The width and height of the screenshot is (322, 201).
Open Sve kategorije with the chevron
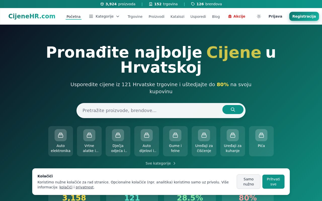point(174,163)
